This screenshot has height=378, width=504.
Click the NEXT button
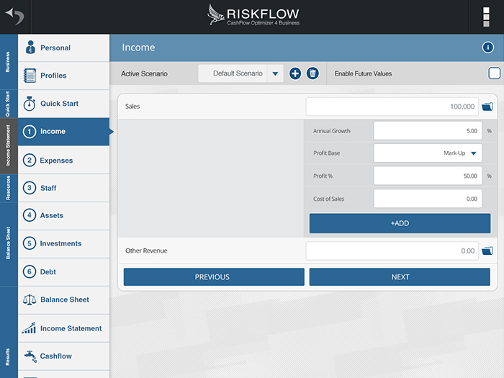(400, 277)
